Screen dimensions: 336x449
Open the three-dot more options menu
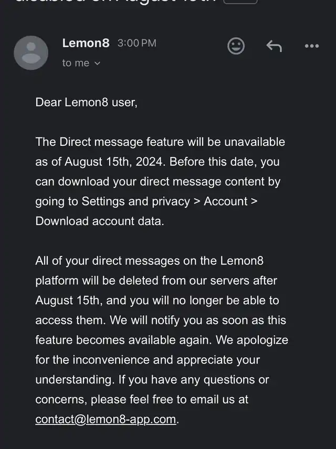tap(312, 46)
